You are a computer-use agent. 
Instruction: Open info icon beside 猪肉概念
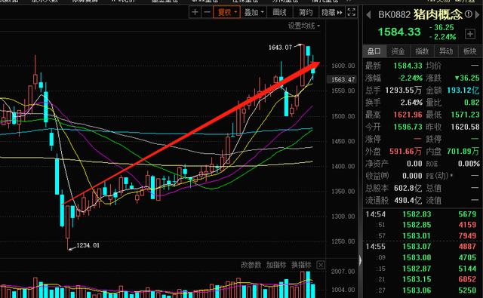(x=468, y=14)
